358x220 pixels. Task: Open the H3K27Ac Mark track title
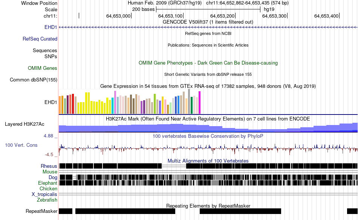tap(208, 119)
